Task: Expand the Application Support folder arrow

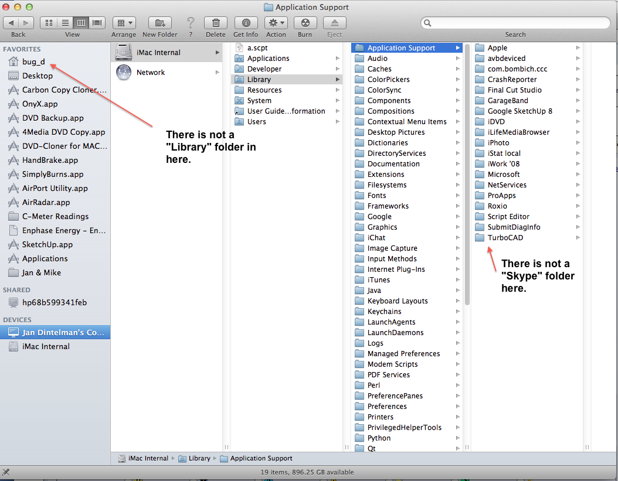Action: pos(458,48)
